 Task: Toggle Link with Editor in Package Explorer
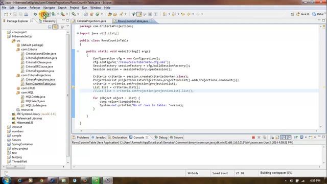55,27
